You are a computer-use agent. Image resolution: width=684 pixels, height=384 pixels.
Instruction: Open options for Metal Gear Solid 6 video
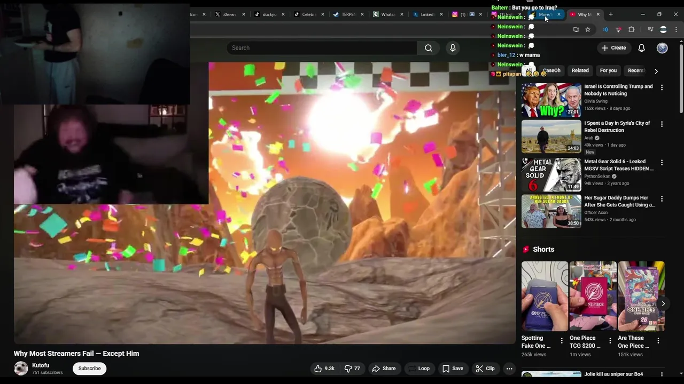662,163
